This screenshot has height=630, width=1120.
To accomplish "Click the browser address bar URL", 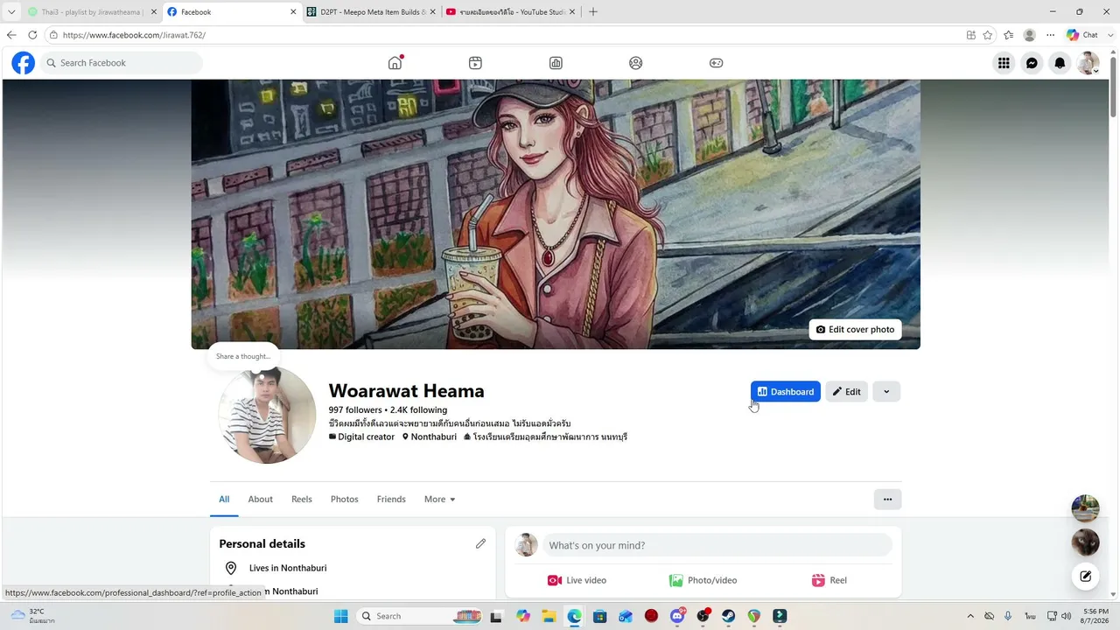I will (x=134, y=35).
